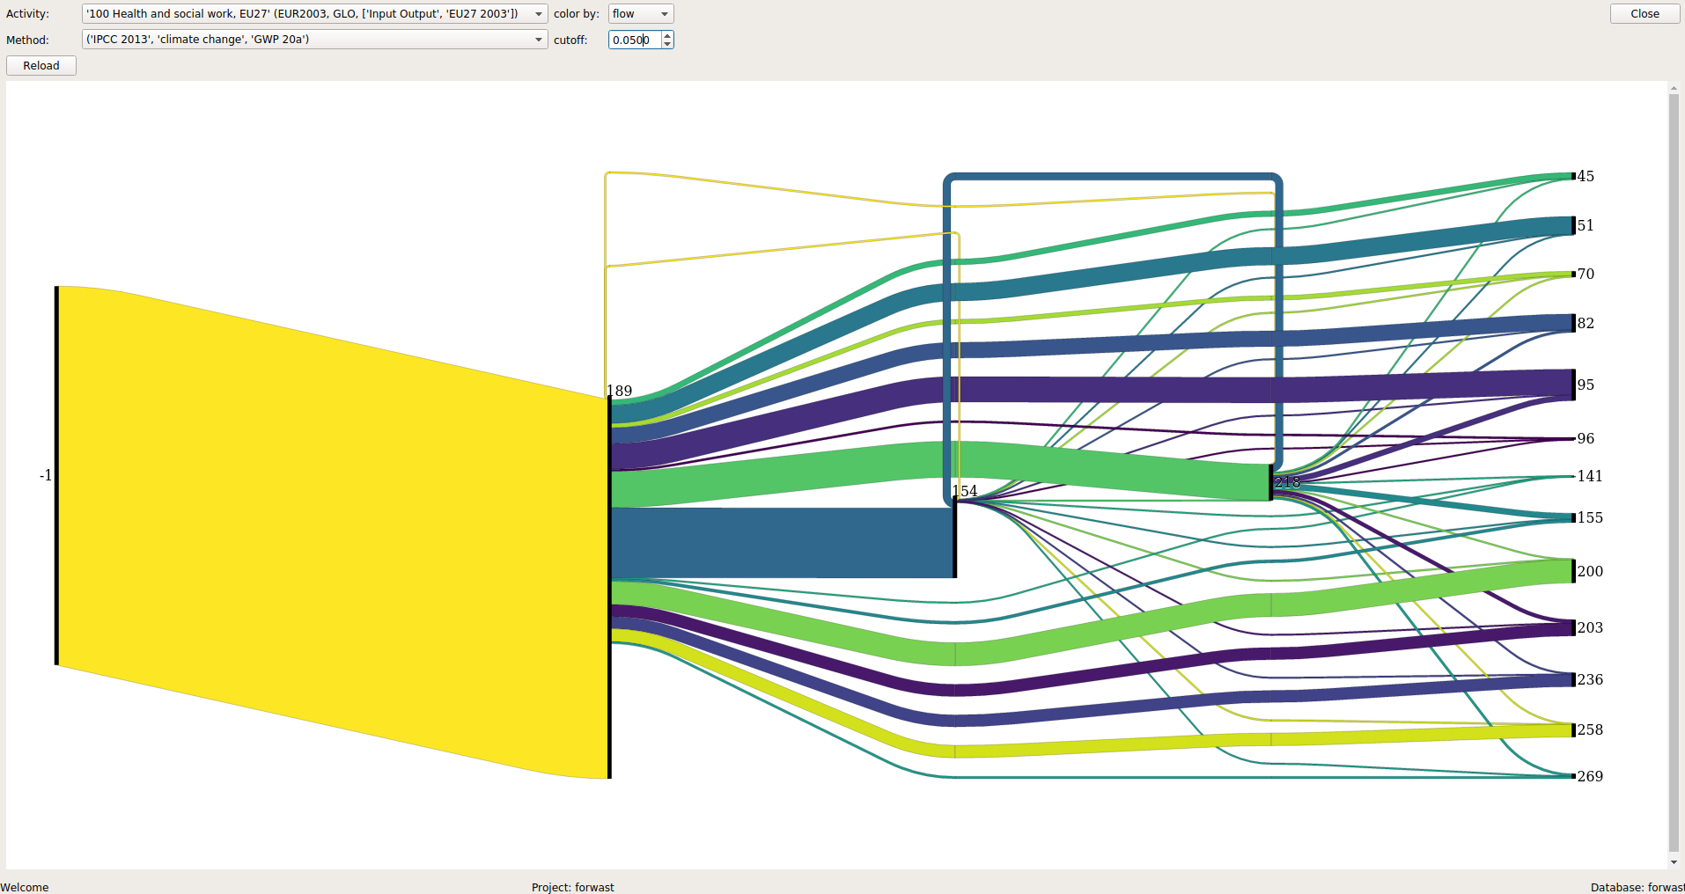
Task: Open the Activity dropdown list
Action: [538, 13]
